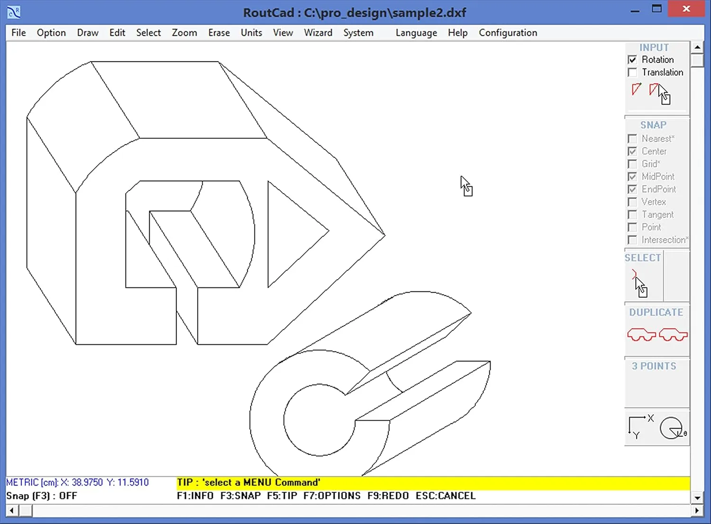
Task: Enable Grid snap mode
Action: tap(632, 164)
